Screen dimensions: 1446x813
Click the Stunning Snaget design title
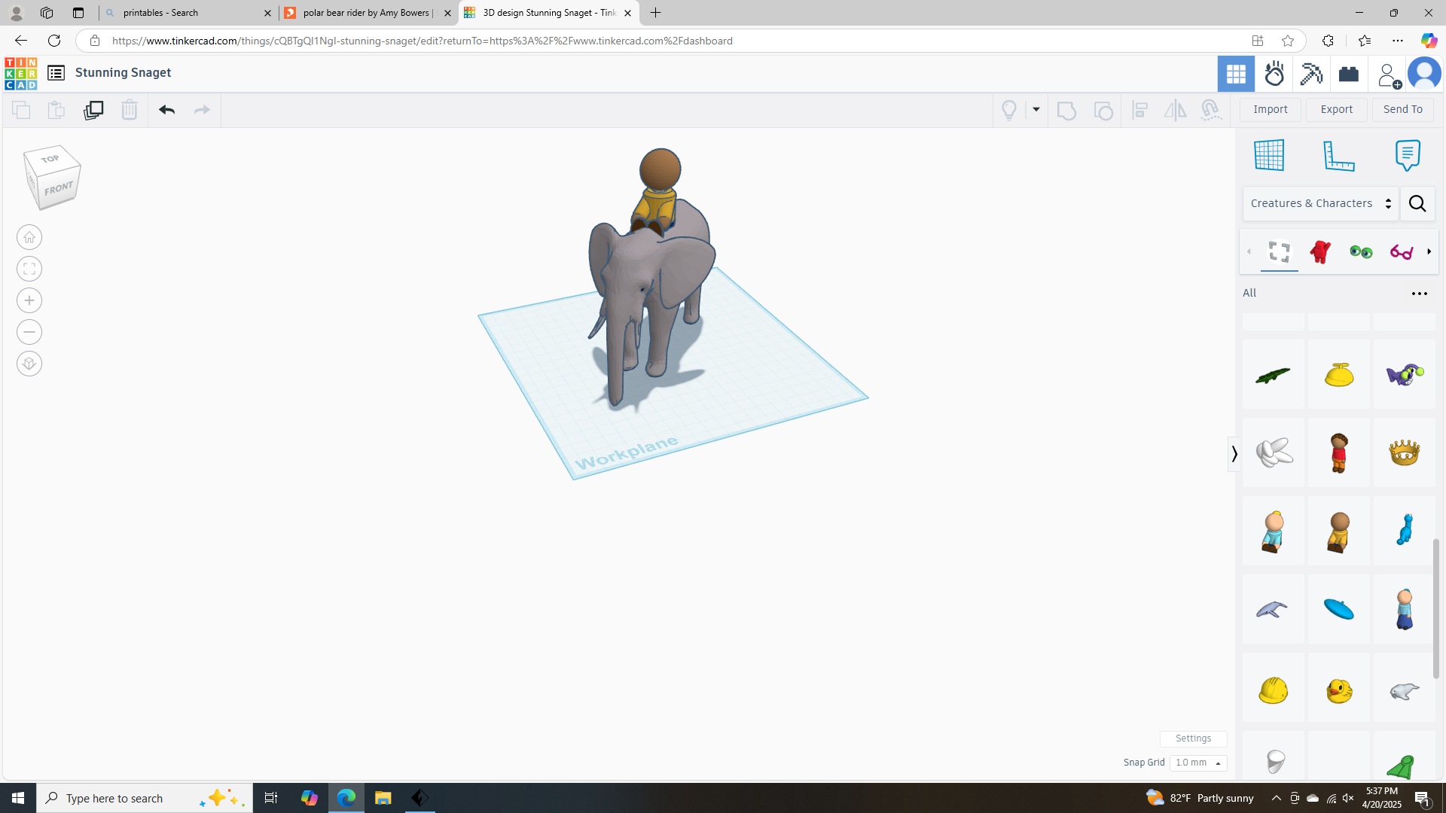pos(123,73)
